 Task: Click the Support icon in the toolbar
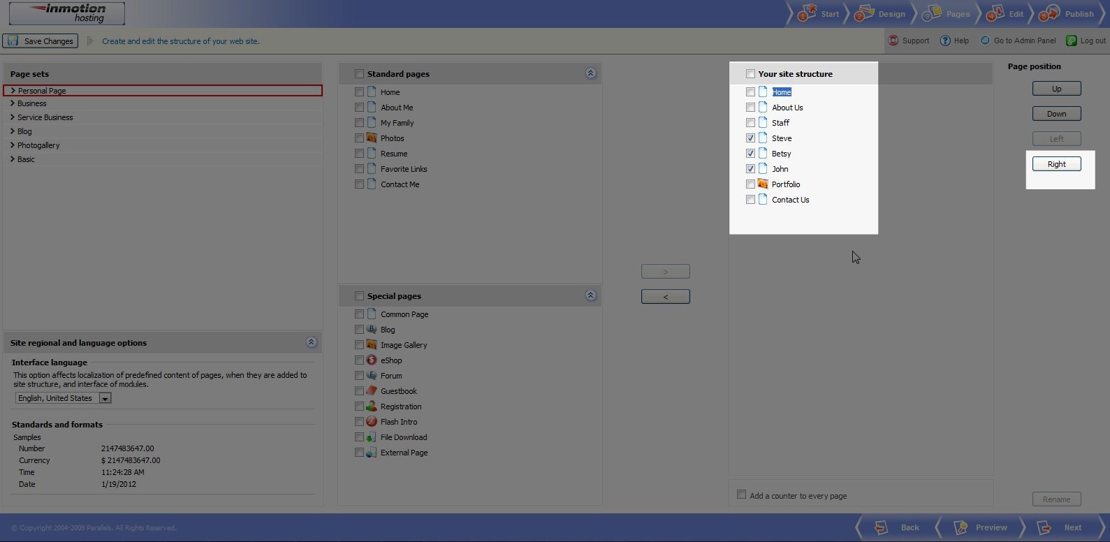[x=893, y=41]
